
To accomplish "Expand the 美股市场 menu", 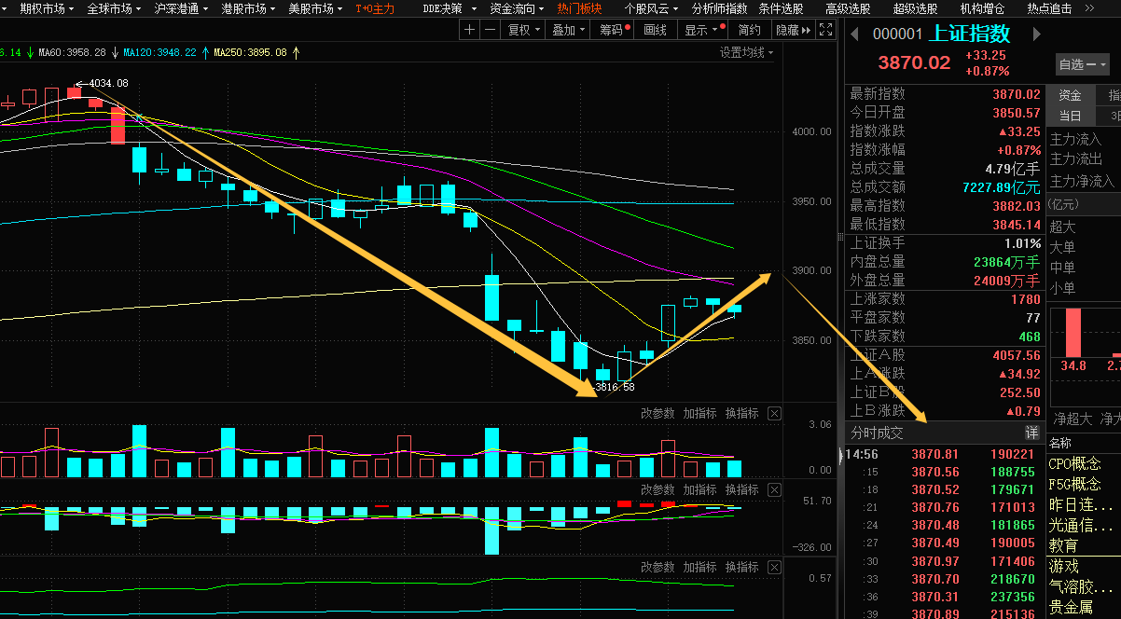I will 315,8.
